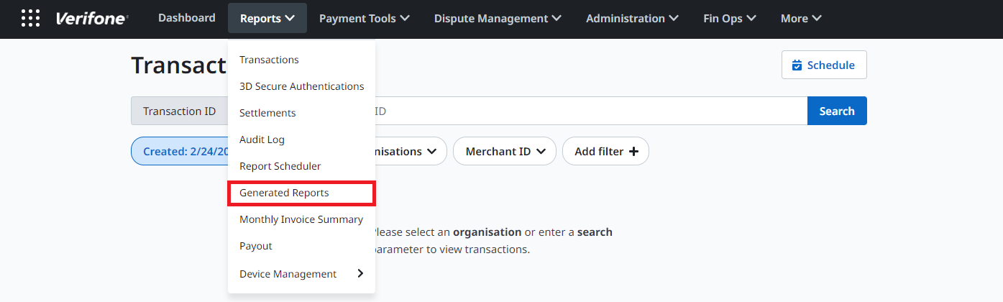Click the Schedule button
Viewport: 1003px width, 302px height.
[824, 65]
